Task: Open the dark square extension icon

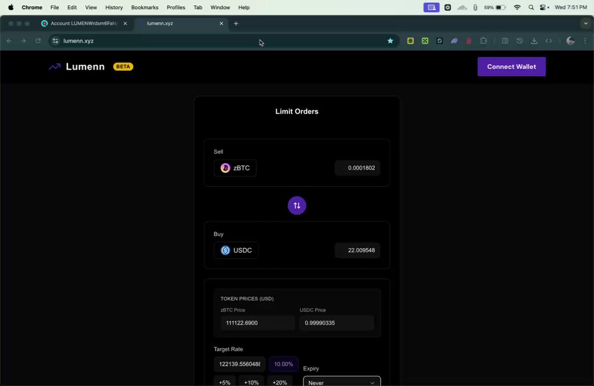Action: [x=440, y=41]
